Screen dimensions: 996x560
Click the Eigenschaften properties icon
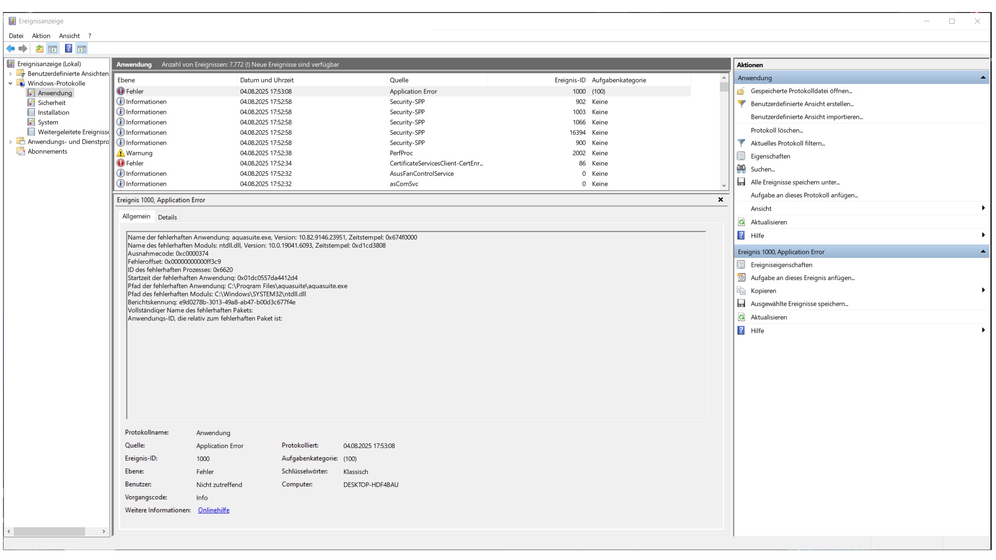tap(741, 156)
